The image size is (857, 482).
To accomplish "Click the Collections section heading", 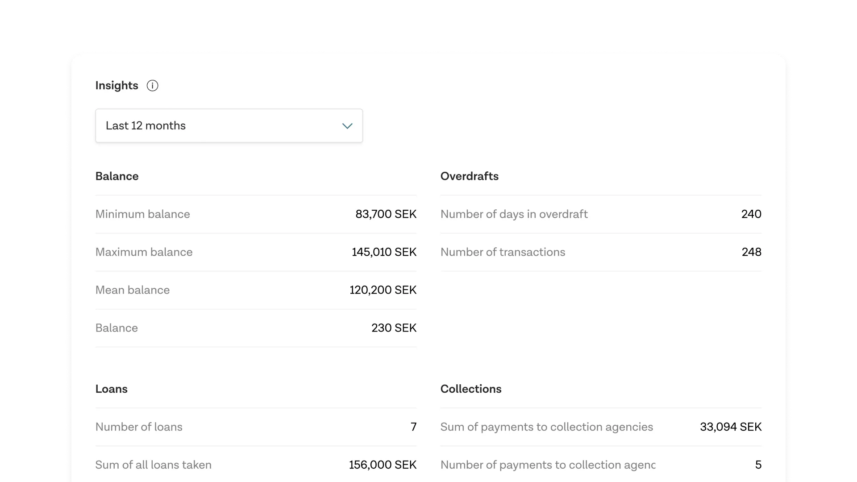I will click(x=470, y=389).
